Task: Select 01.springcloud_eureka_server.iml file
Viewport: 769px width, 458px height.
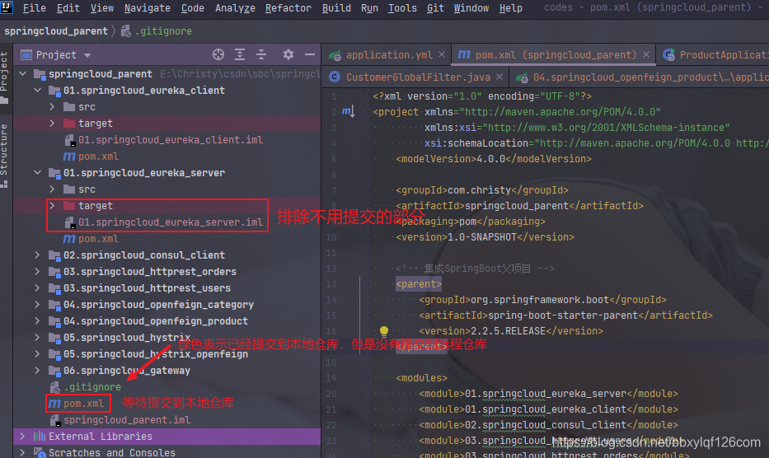Action: click(x=164, y=222)
